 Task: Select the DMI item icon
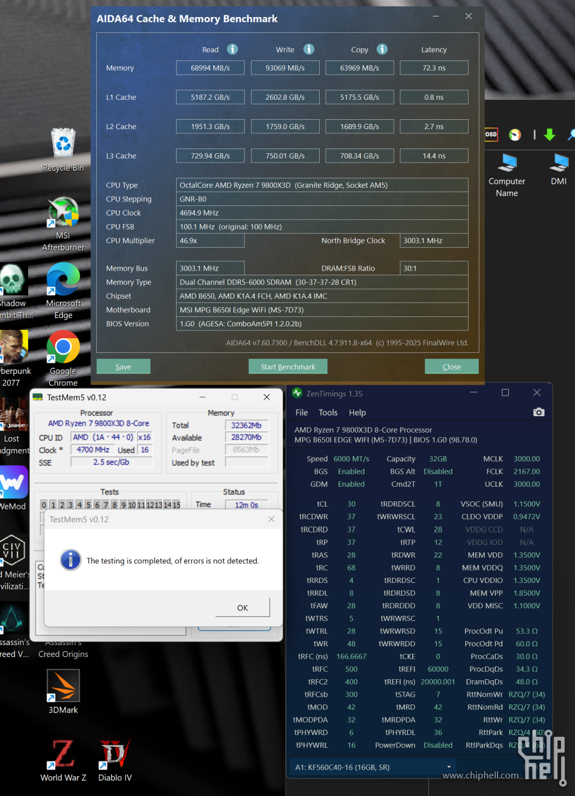(559, 163)
